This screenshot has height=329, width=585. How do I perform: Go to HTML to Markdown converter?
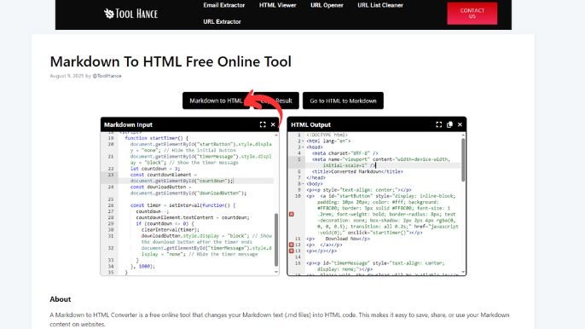343,101
